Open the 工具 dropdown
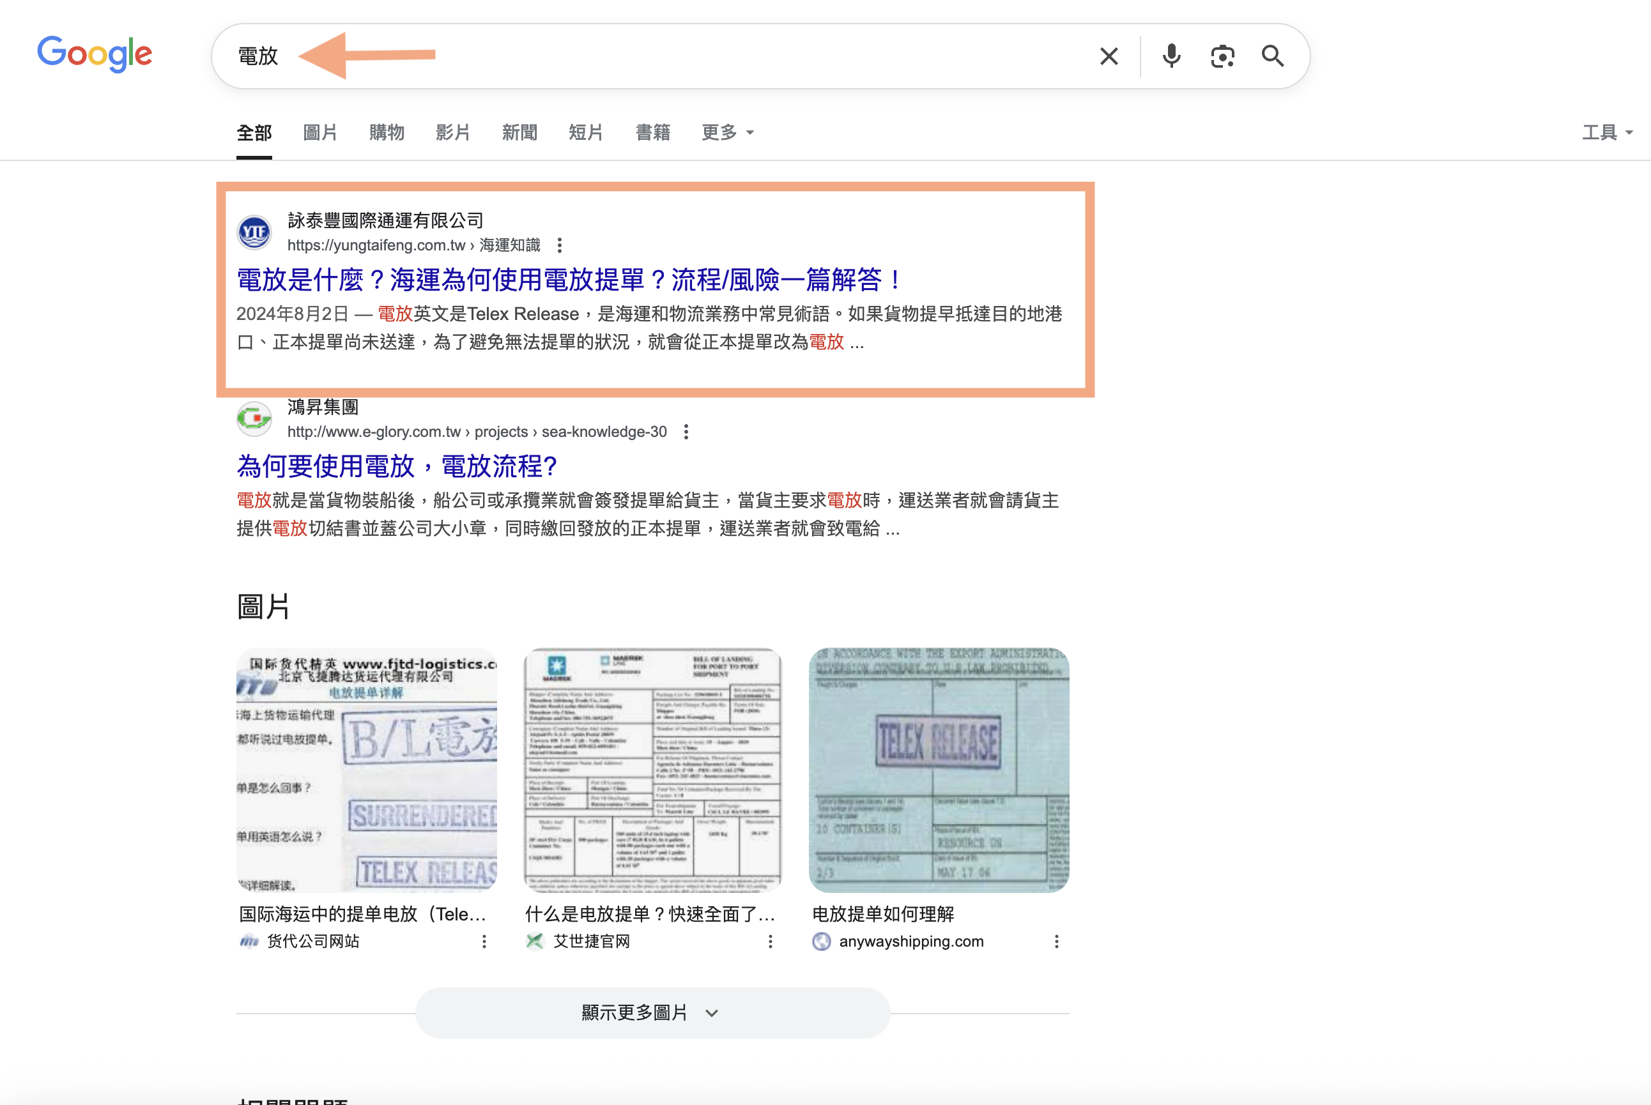The width and height of the screenshot is (1651, 1105). [x=1608, y=132]
